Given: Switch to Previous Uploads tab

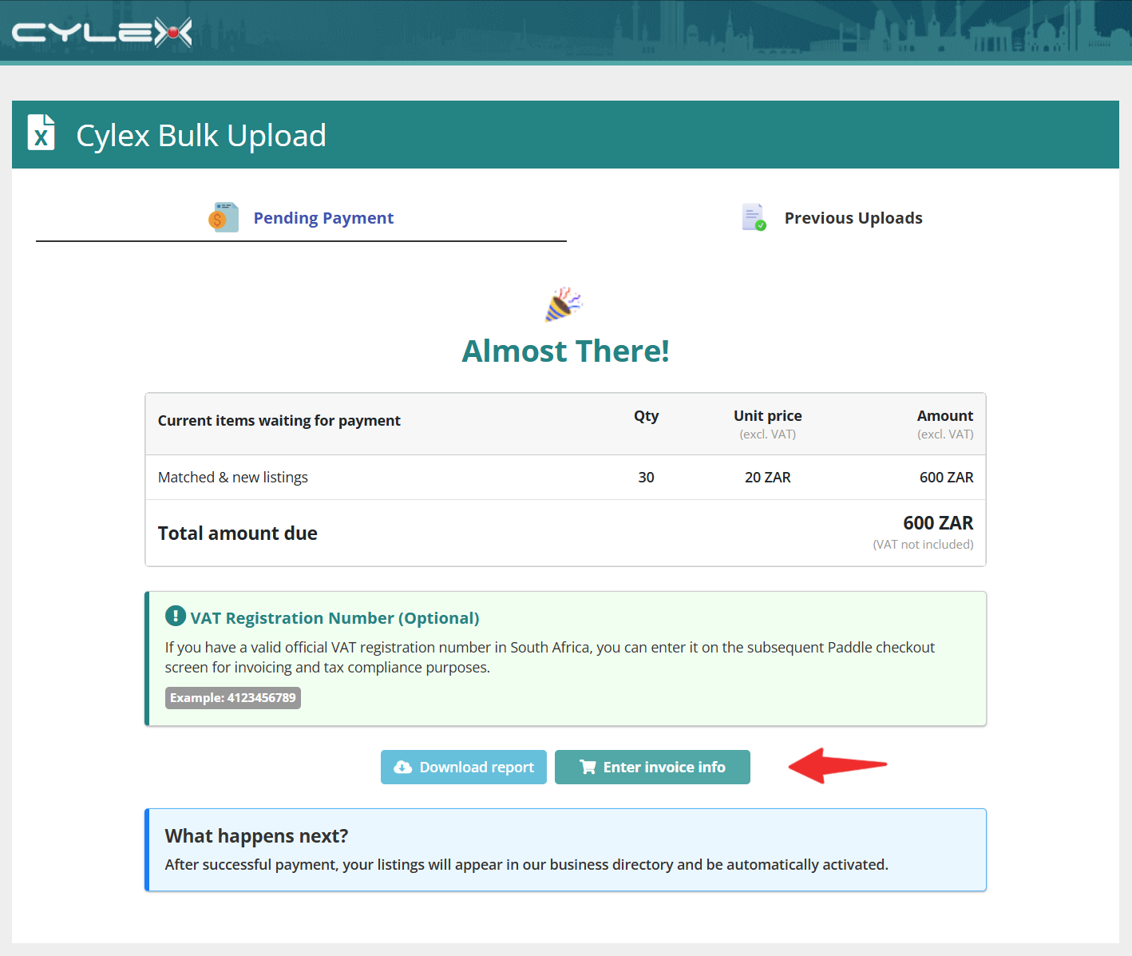Looking at the screenshot, I should [x=832, y=218].
